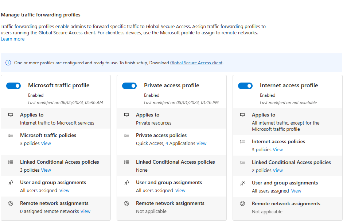The image size is (343, 221).
Task: Click the gear icon in Private access profile
Action: point(126,203)
